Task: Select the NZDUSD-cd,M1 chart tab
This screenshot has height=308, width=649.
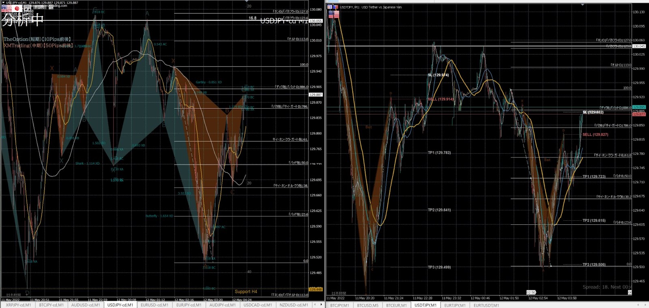Action: click(293, 305)
